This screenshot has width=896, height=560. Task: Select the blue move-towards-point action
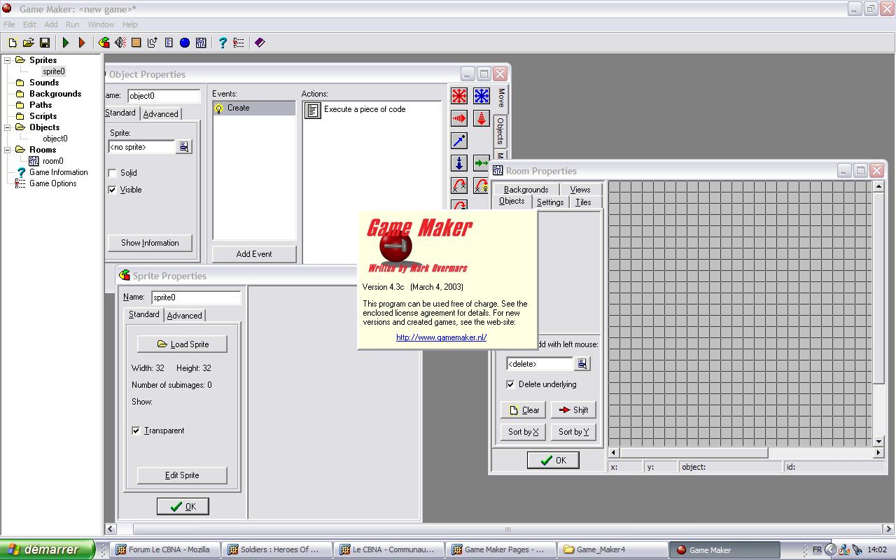(x=459, y=141)
